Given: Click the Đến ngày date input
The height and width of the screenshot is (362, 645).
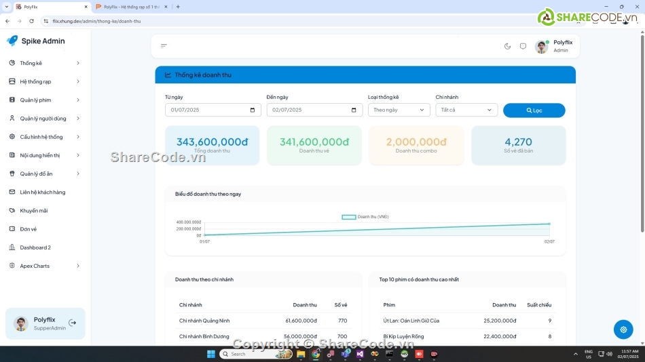Looking at the screenshot, I should [x=314, y=110].
